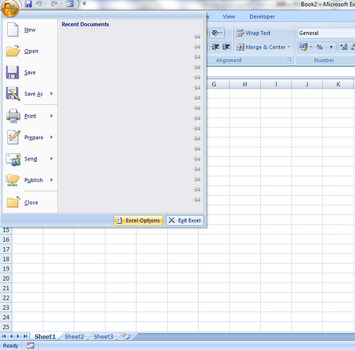Click the Insert Worksheet tab icon

click(x=126, y=336)
